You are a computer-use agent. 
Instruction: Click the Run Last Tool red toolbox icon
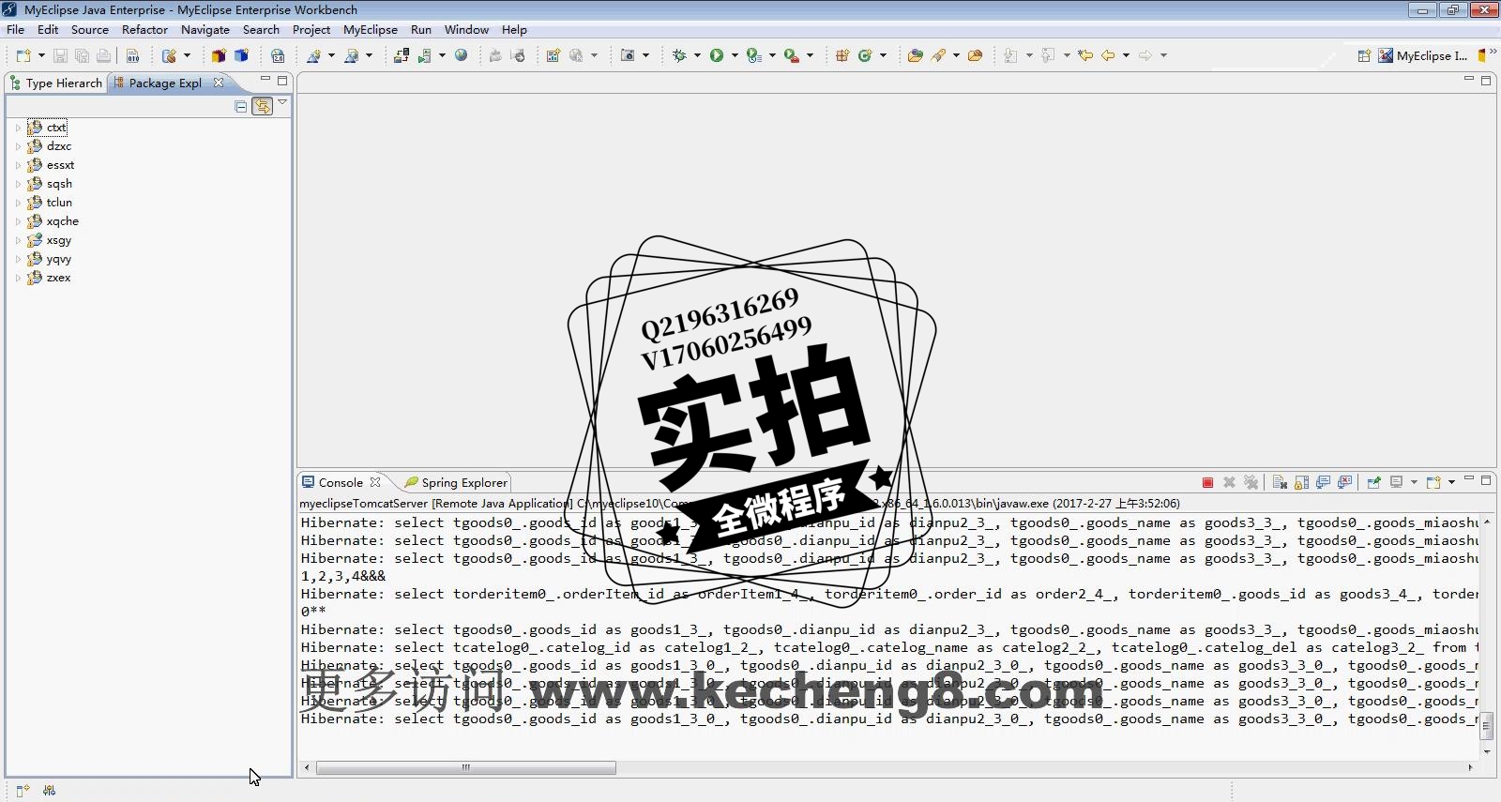[x=792, y=55]
